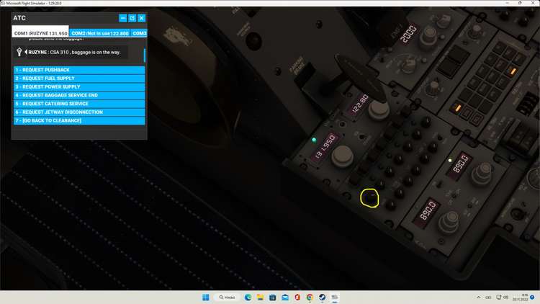Open the COM3 tab in ATC

[x=140, y=33]
